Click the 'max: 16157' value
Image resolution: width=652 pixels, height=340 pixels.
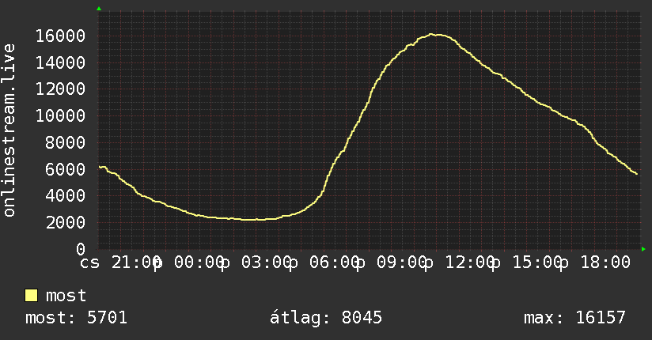[x=574, y=318]
